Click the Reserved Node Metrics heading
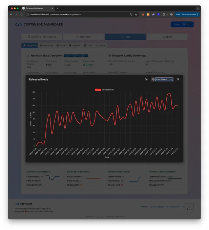The image size is (209, 230). [78, 172]
